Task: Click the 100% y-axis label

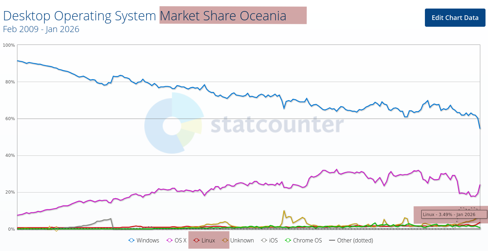Action: click(9, 45)
